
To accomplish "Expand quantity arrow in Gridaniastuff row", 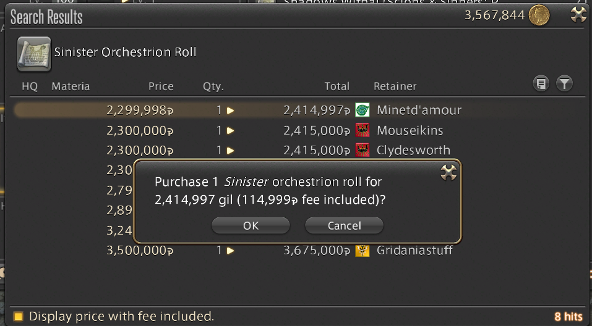I will pyautogui.click(x=230, y=250).
